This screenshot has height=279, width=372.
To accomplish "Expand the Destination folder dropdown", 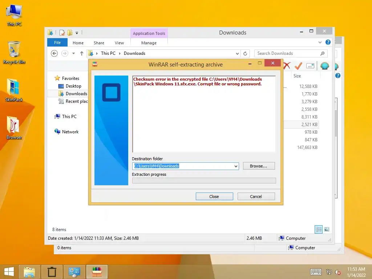I will point(236,166).
